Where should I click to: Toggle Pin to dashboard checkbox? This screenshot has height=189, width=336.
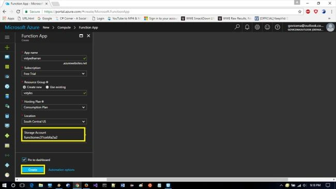pos(24,159)
